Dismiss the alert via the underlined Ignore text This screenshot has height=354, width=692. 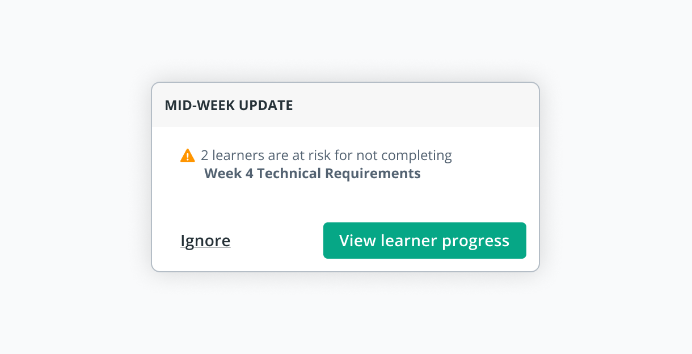[x=205, y=240]
